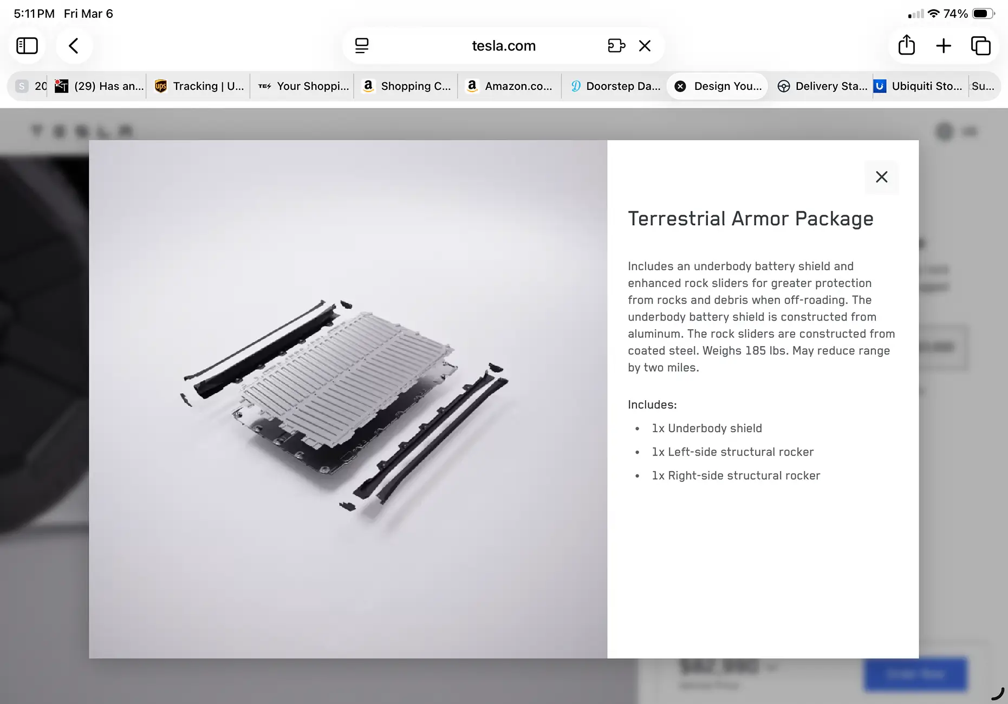Go back to the previous page

74,46
